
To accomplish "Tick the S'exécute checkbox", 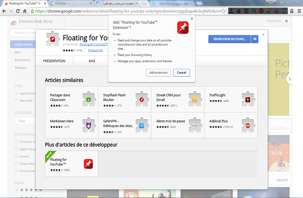I will point(17,141).
